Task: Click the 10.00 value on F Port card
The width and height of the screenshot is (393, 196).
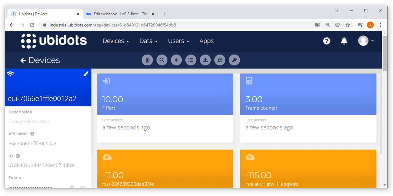Action: tap(113, 99)
